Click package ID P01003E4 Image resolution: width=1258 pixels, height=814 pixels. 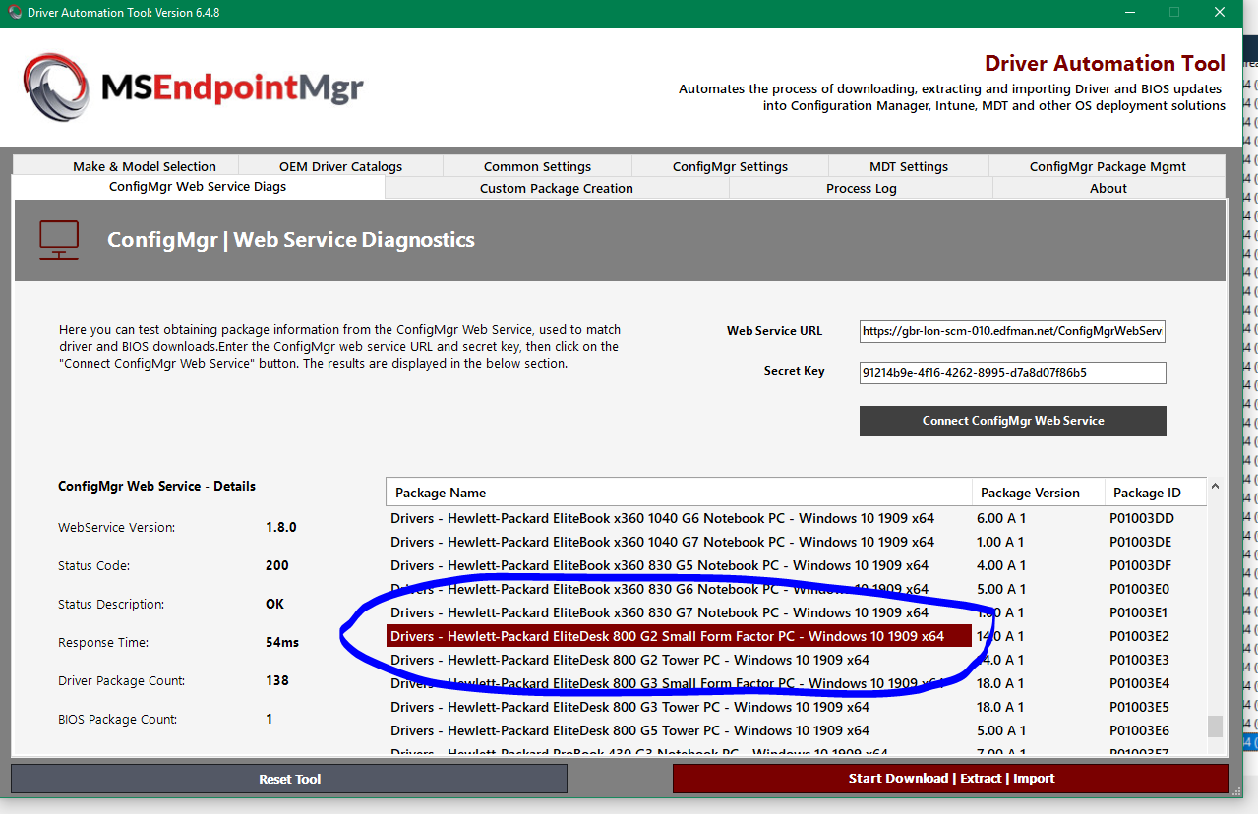1139,683
